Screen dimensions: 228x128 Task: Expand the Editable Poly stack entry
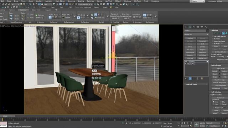click(186, 64)
